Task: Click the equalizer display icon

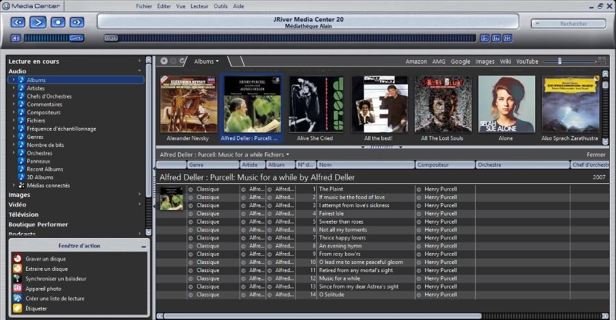Action: coord(496,38)
